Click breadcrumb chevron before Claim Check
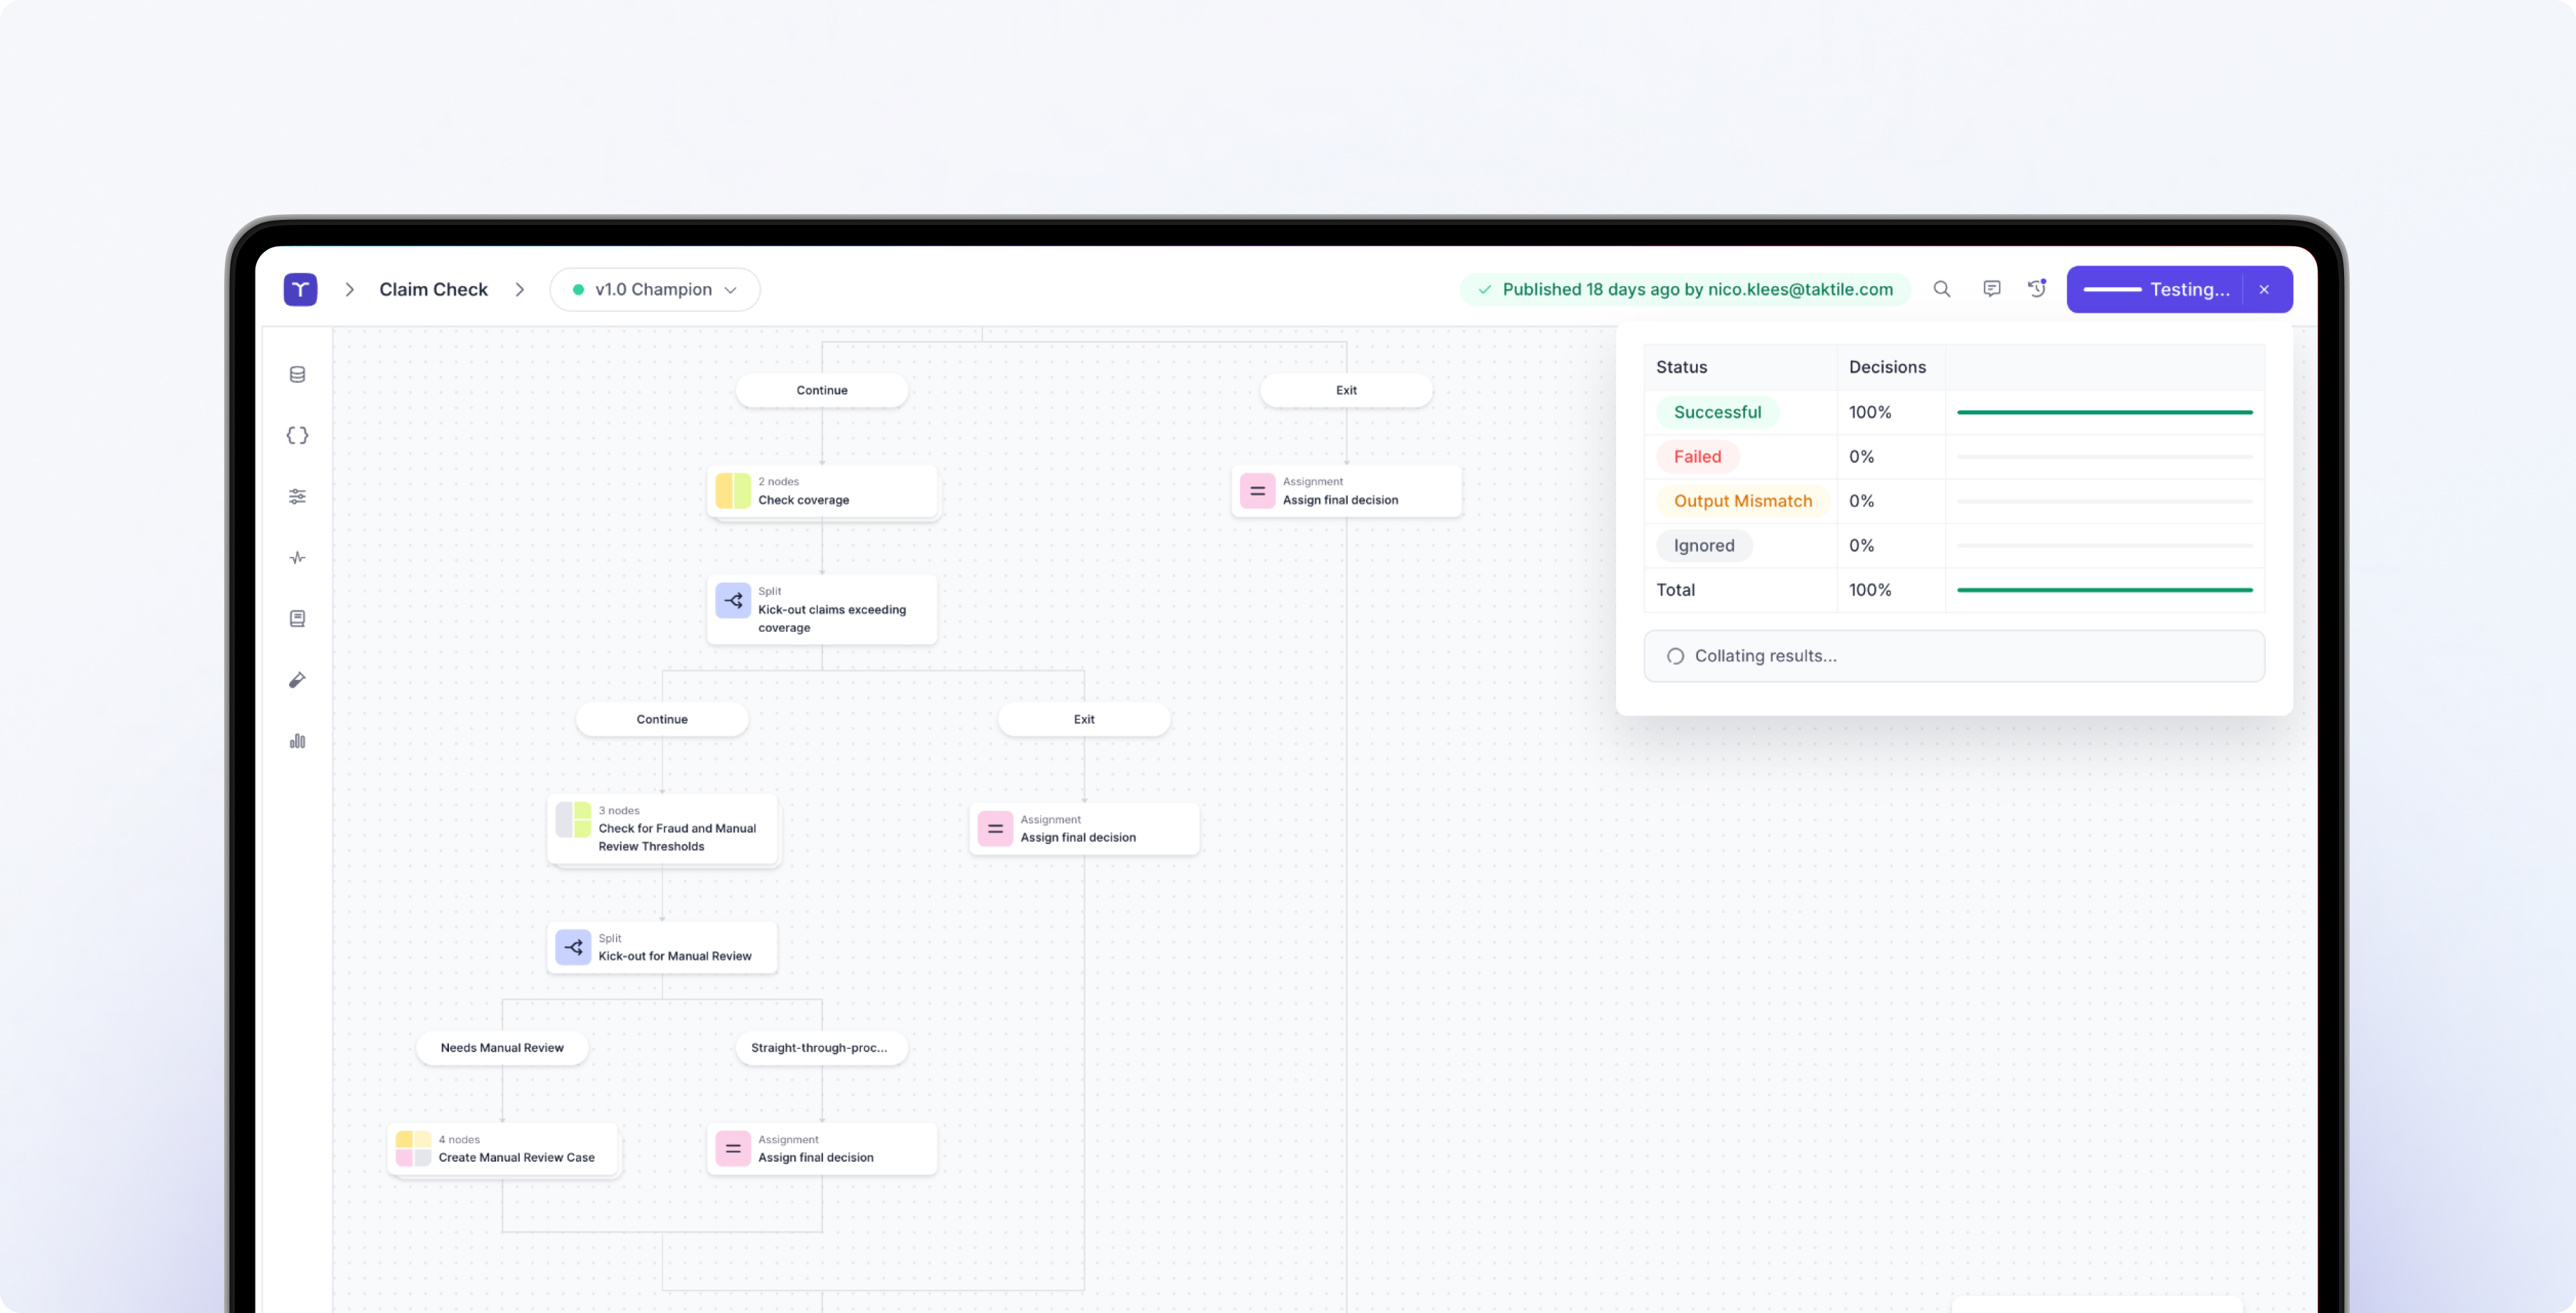This screenshot has width=2576, height=1313. (x=349, y=289)
